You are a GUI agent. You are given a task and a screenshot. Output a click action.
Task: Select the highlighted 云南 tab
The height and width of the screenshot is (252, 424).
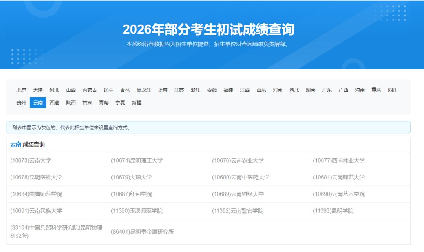[38, 103]
